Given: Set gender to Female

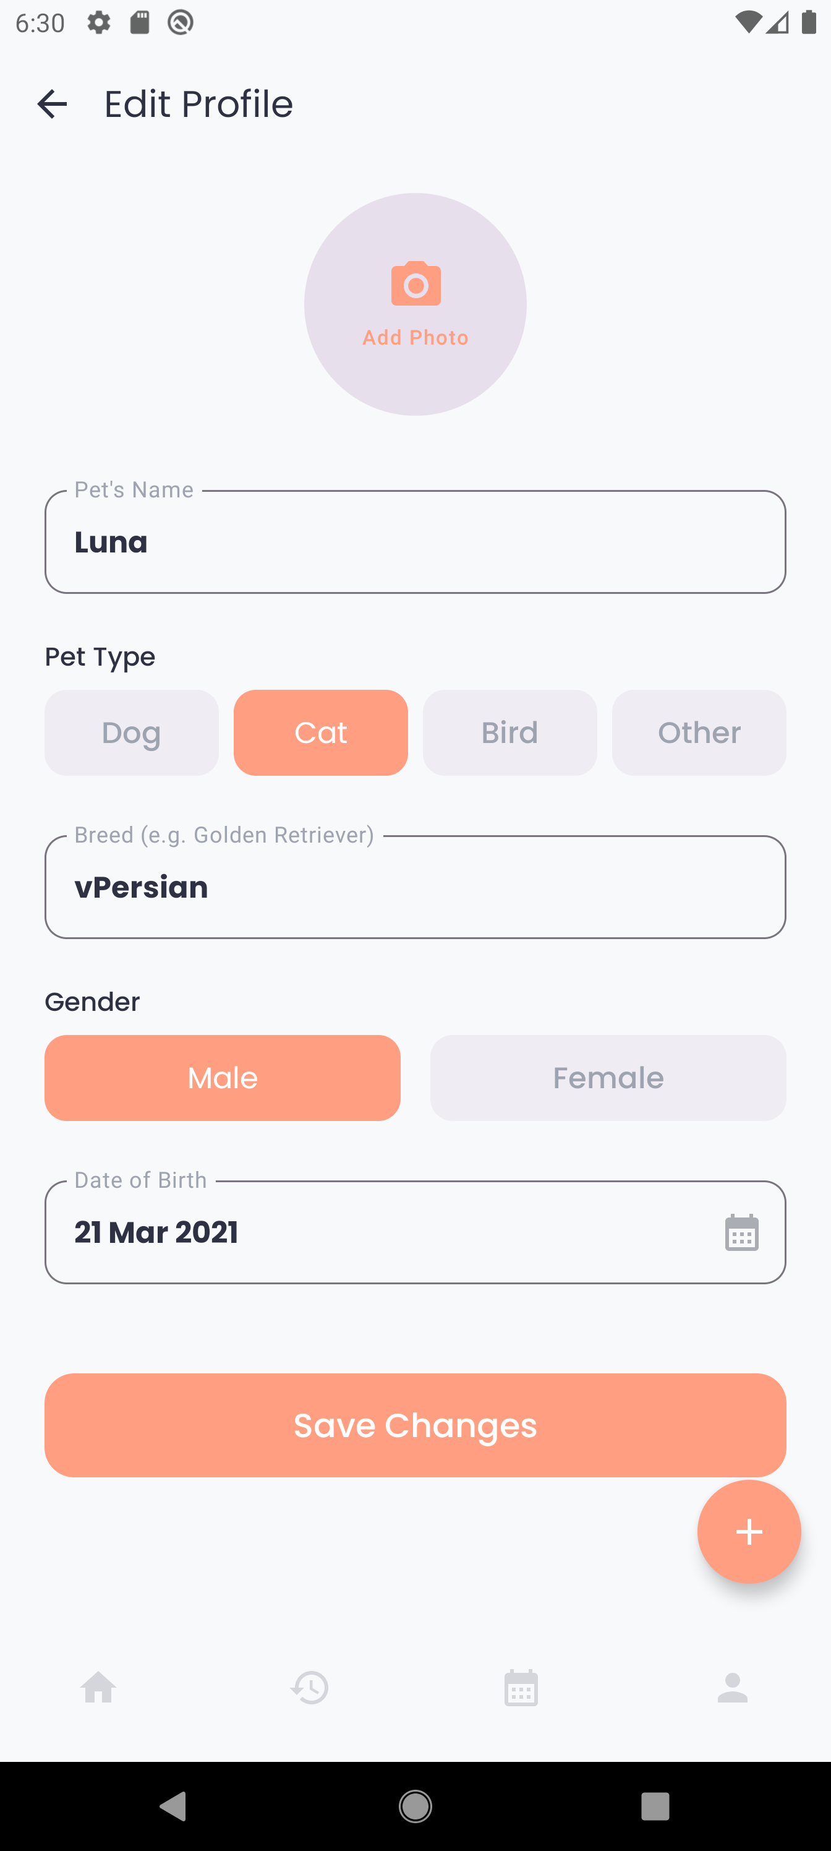Looking at the screenshot, I should [x=608, y=1077].
